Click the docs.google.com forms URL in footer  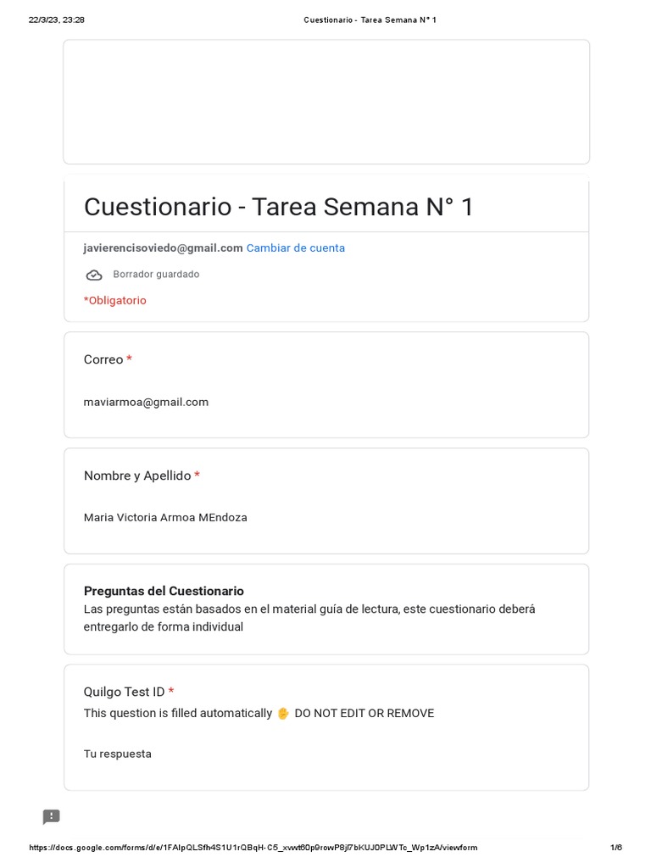click(x=253, y=848)
